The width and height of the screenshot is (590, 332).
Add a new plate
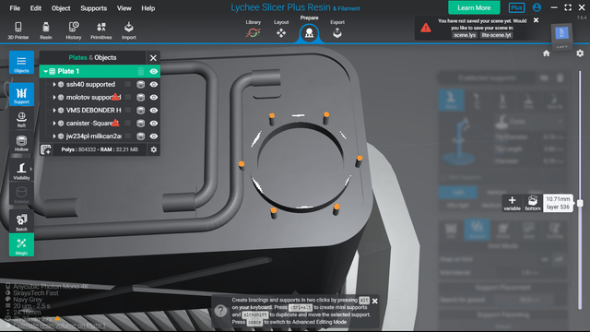click(x=46, y=149)
